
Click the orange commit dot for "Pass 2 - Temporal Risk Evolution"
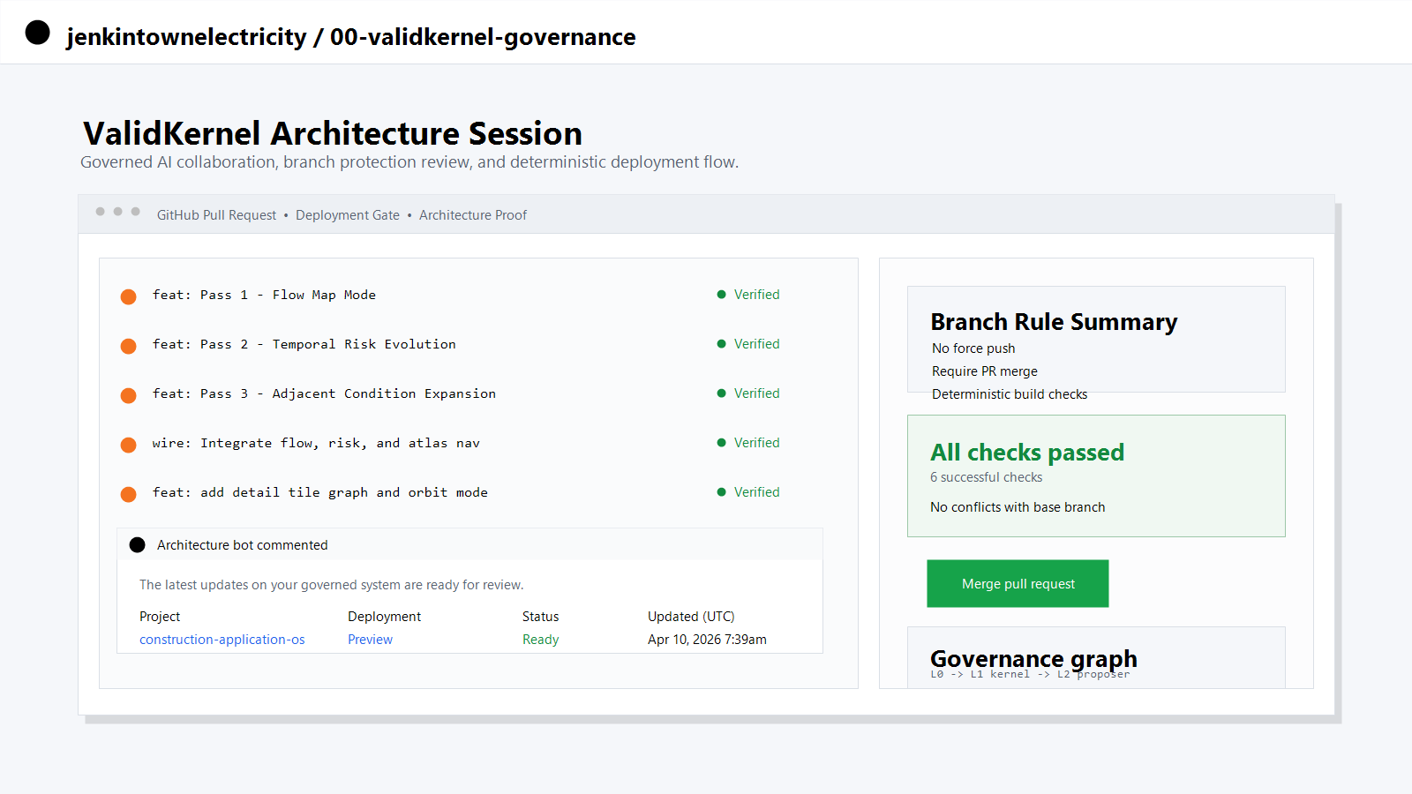tap(128, 346)
